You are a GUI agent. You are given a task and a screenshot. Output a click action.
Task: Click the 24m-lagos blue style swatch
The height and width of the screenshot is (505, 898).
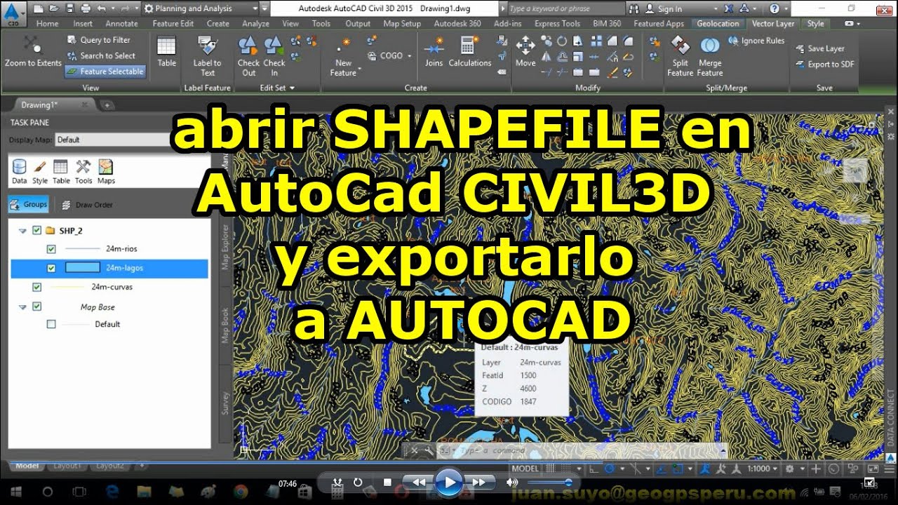(x=82, y=267)
